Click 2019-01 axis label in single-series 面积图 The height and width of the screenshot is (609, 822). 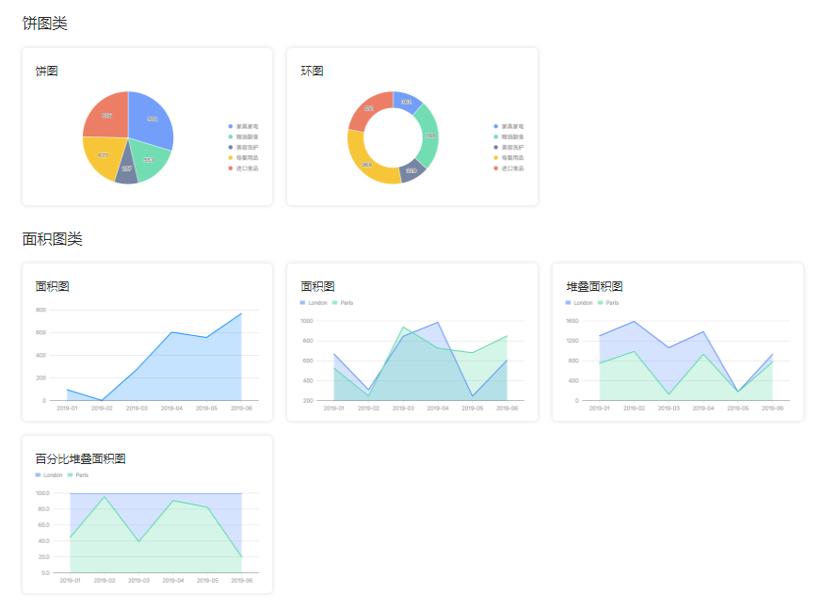tap(67, 409)
